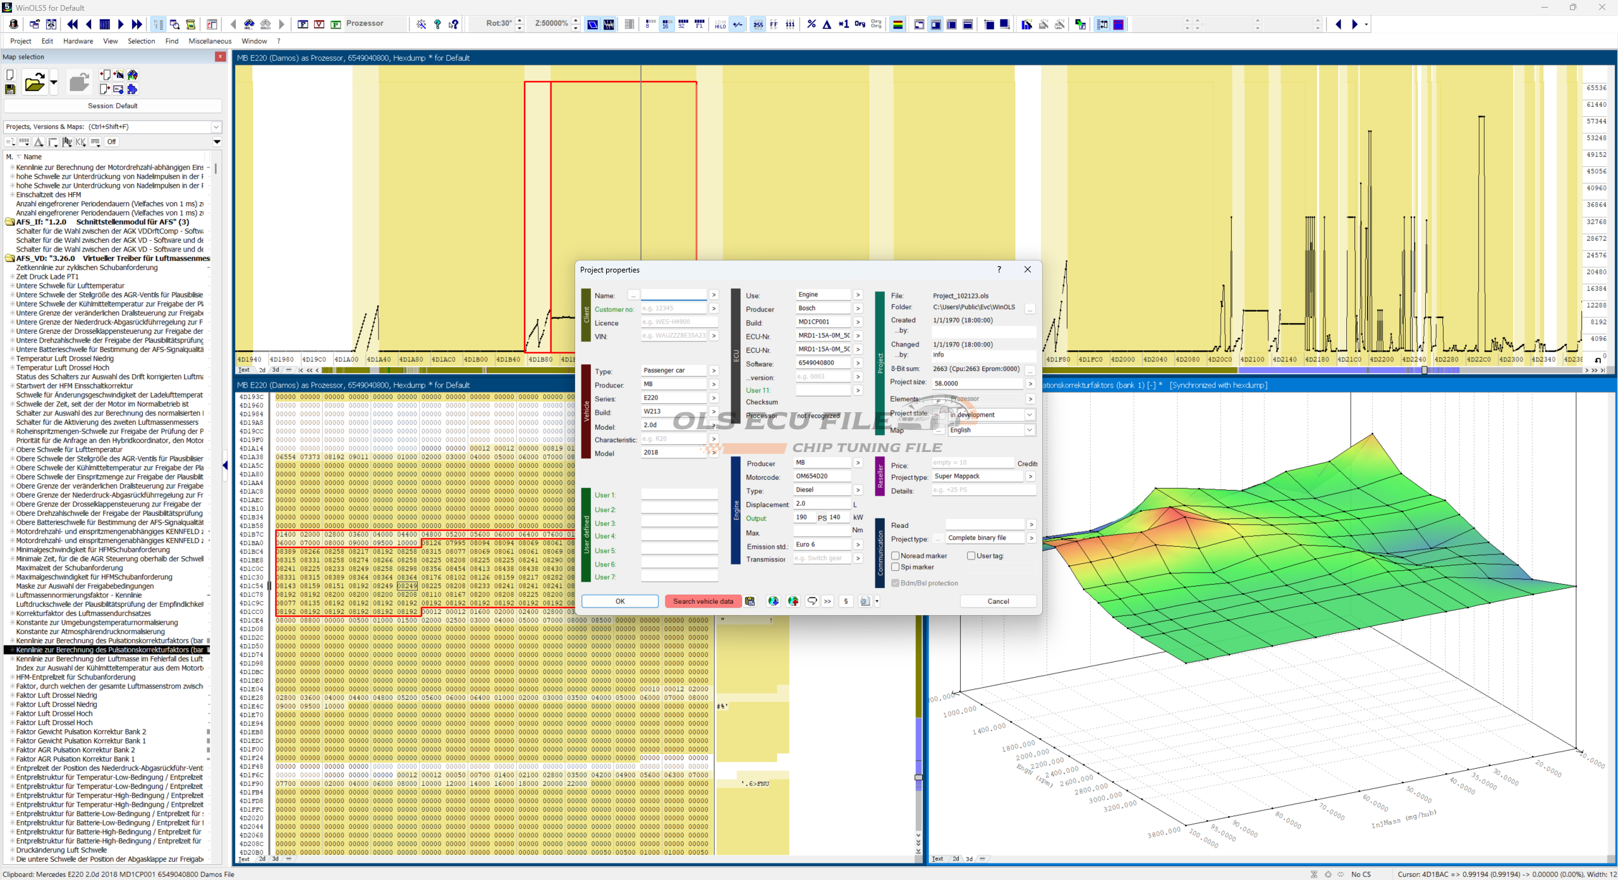1618x880 pixels.
Task: Expand the Projects, Versions & Maps combo box
Action: coord(216,126)
